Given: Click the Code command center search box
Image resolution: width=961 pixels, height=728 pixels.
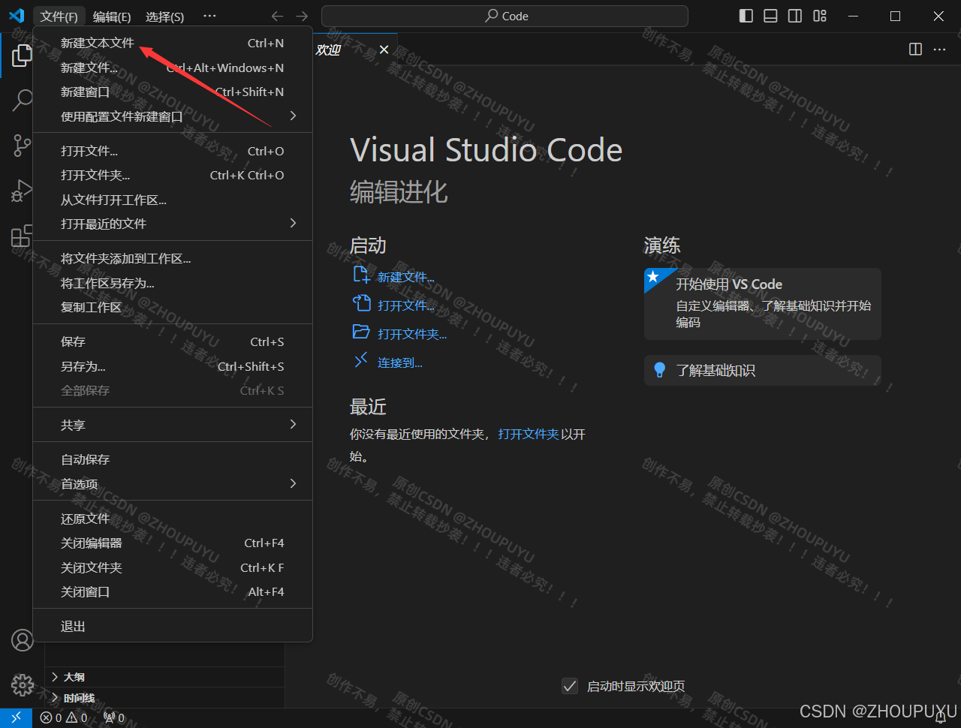Looking at the screenshot, I should coord(505,16).
